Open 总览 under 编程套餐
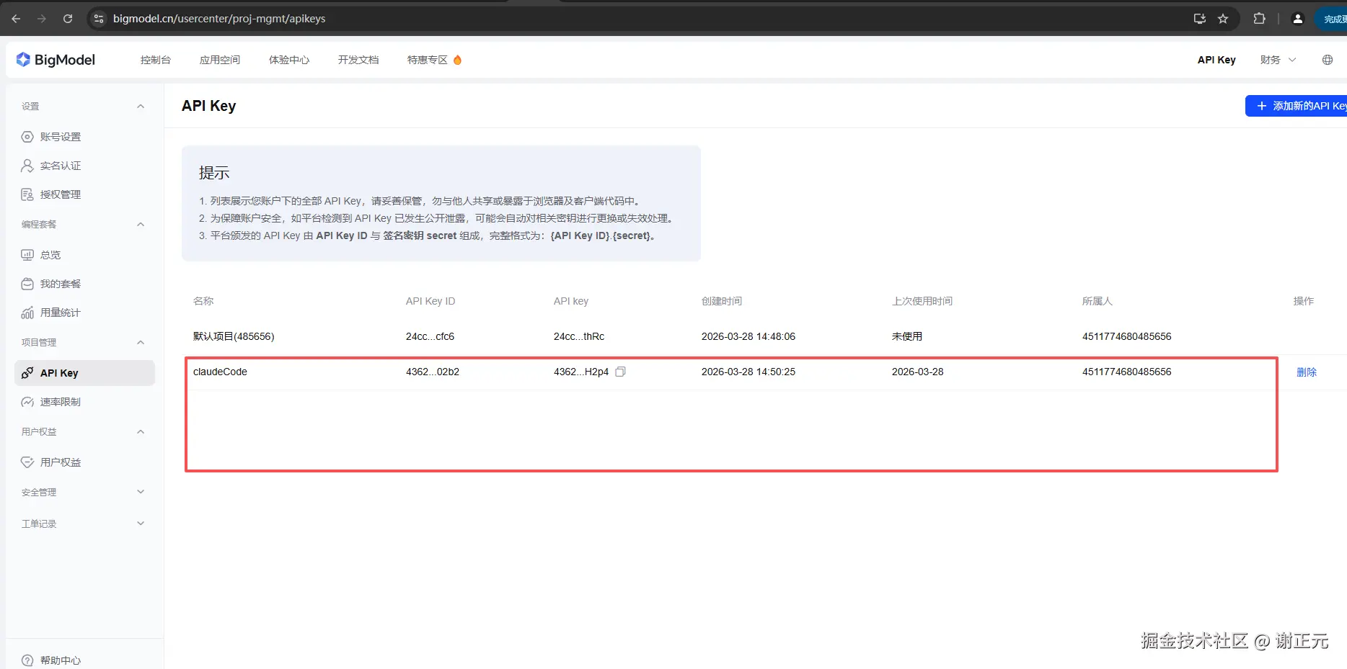The image size is (1347, 669). point(50,255)
